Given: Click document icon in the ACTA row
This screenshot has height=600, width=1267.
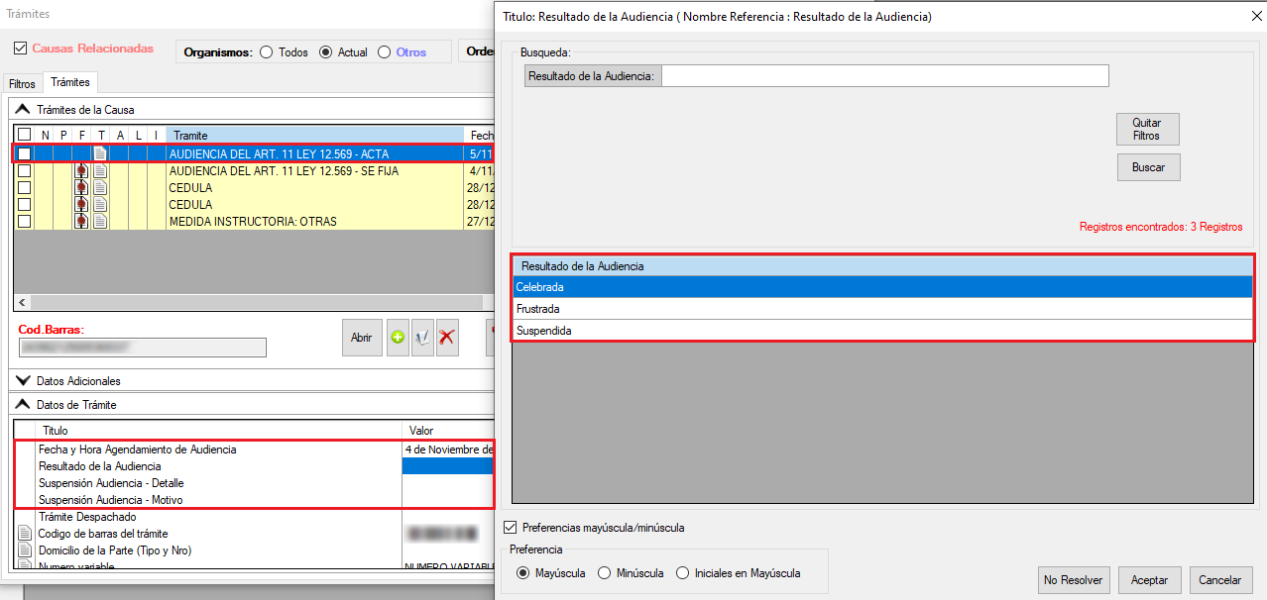Looking at the screenshot, I should click(x=100, y=154).
